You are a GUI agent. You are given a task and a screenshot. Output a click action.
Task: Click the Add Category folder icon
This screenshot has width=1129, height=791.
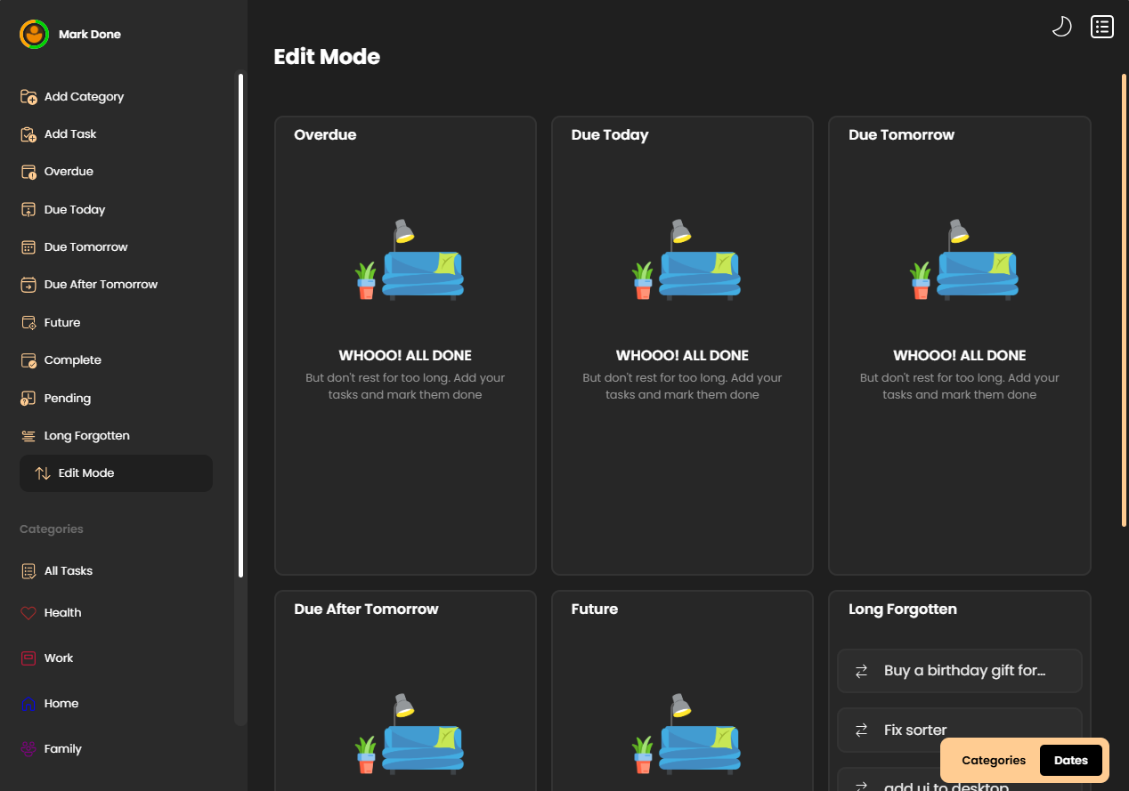click(28, 96)
